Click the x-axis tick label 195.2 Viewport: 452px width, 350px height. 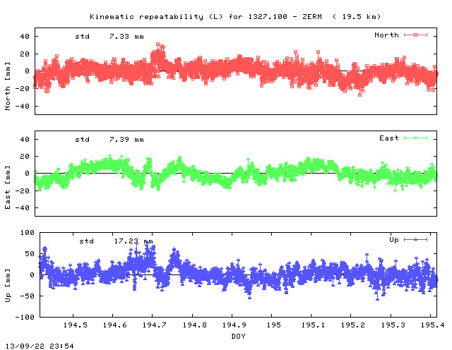coord(353,325)
